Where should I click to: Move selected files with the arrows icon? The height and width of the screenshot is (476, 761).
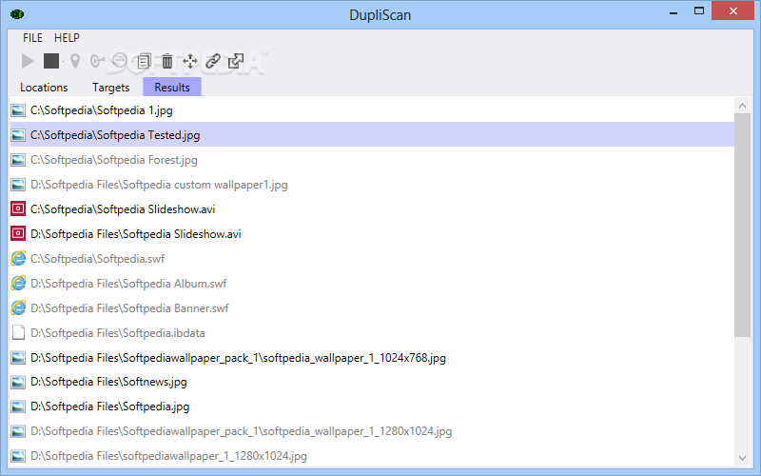tap(190, 61)
